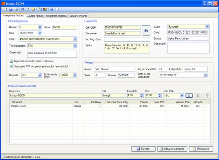Click the Salvare button
219x160 pixels.
click(143, 149)
